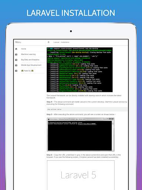Click the Laravel Installation page title
Viewport: 142px width, 190px height.
point(61,42)
